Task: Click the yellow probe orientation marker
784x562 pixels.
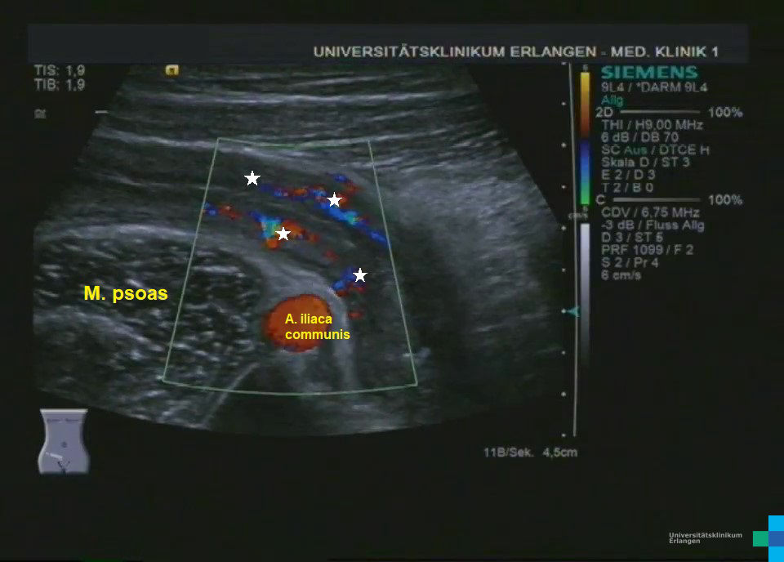Action: 171,70
